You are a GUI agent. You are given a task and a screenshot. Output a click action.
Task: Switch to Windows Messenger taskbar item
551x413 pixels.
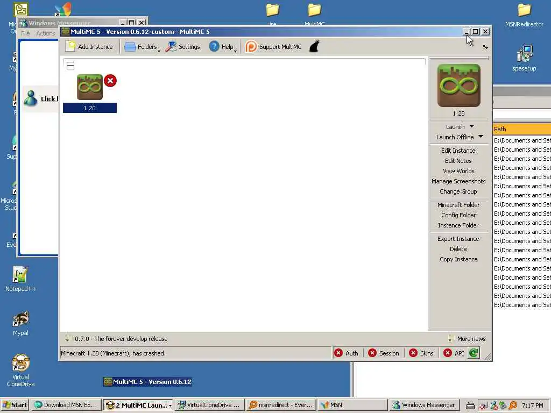424,405
